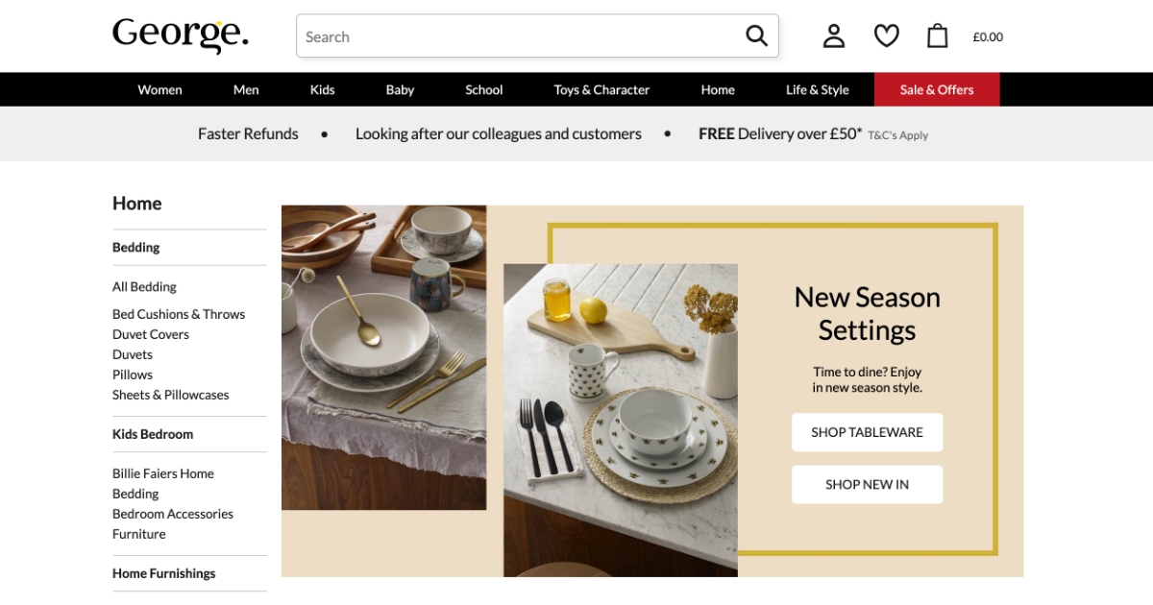Open the Women menu
The image size is (1153, 605).
(x=159, y=89)
